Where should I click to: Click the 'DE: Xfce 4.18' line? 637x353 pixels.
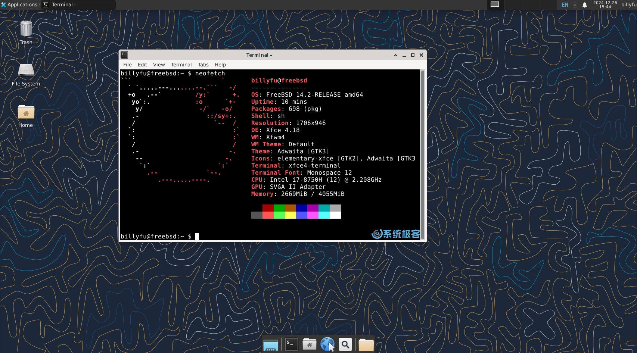pyautogui.click(x=275, y=130)
